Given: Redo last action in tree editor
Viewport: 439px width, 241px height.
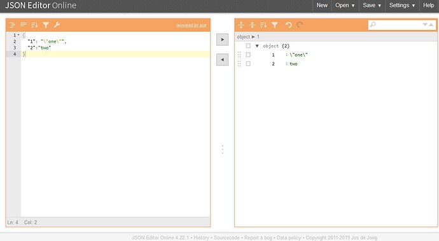Looking at the screenshot, I should coord(300,25).
